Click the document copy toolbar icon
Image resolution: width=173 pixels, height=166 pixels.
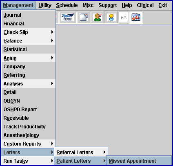pyautogui.click(x=84, y=18)
